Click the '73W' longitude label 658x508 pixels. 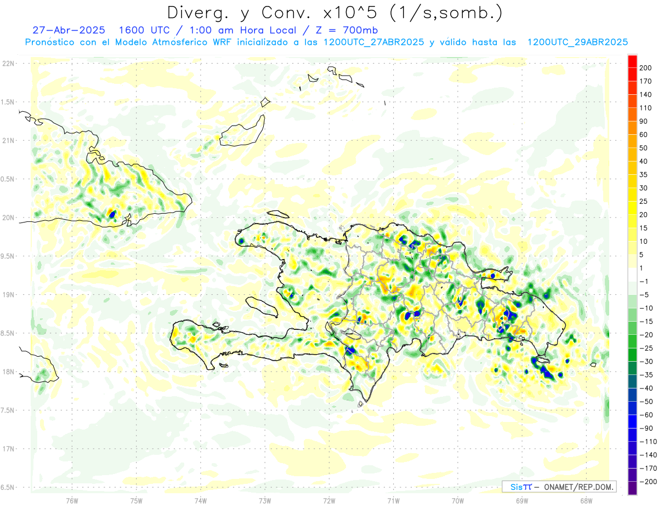pos(265,501)
